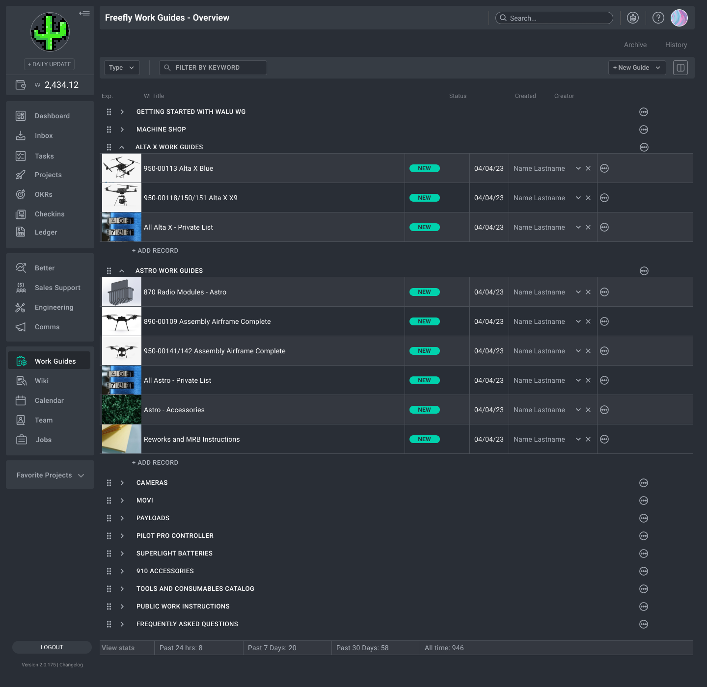Click the All time: 946 stat

coord(444,648)
